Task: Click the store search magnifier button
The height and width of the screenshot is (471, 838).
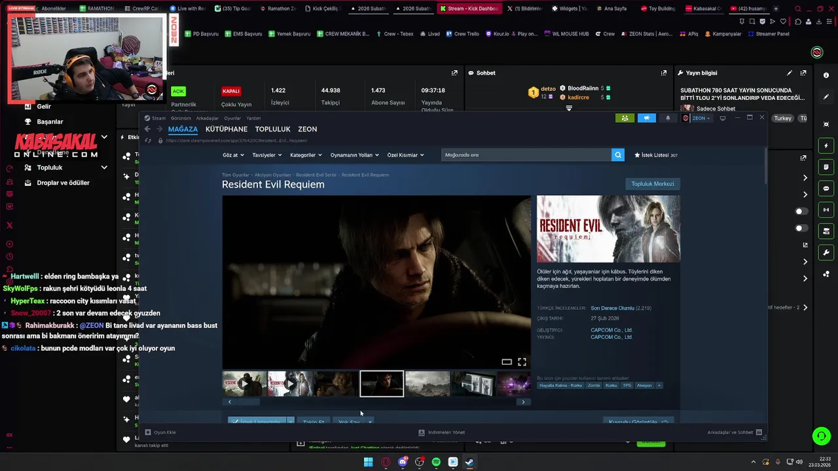Action: [x=617, y=155]
